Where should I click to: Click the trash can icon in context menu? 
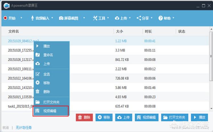(x=37, y=91)
